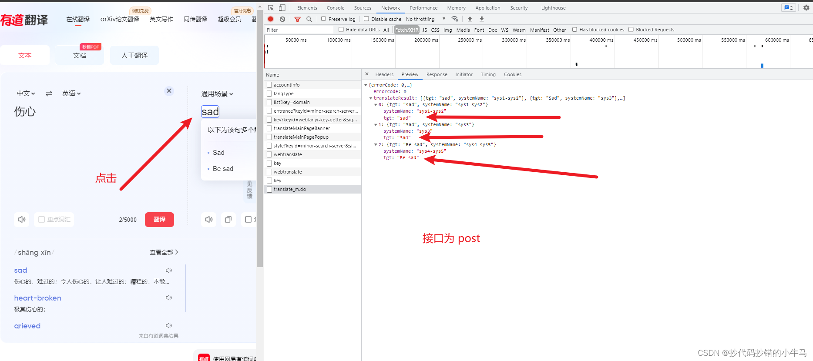The width and height of the screenshot is (813, 361).
Task: Open arXiv论文翻译 in top navigation
Action: pyautogui.click(x=120, y=19)
